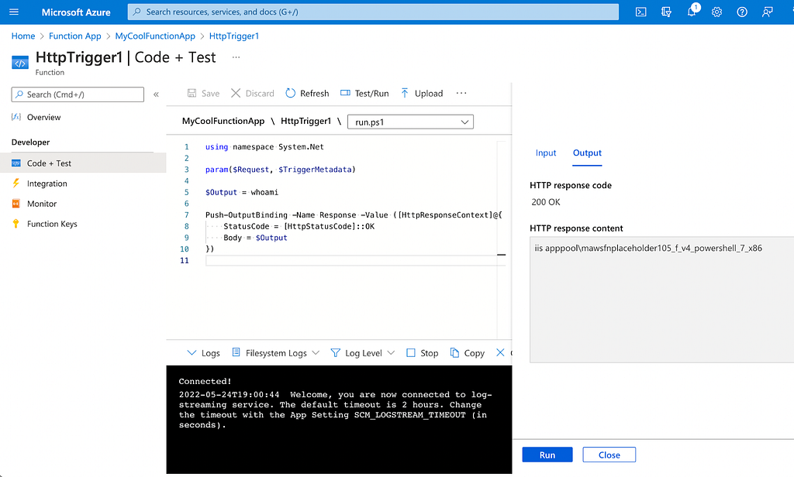Viewport: 794px width, 477px height.
Task: Click the HttpTrigger1 function icon
Action: [19, 63]
